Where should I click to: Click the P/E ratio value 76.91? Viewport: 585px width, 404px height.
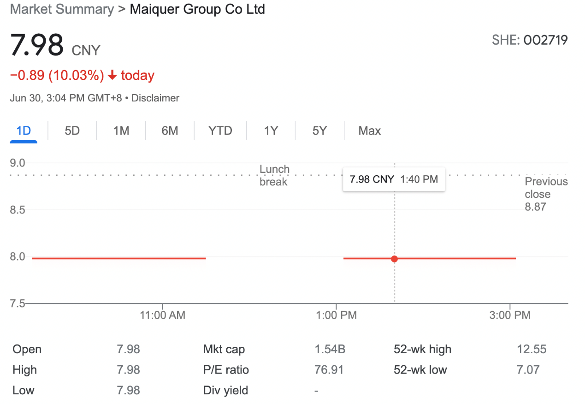(x=329, y=370)
